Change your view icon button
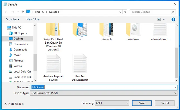 tap(159, 19)
